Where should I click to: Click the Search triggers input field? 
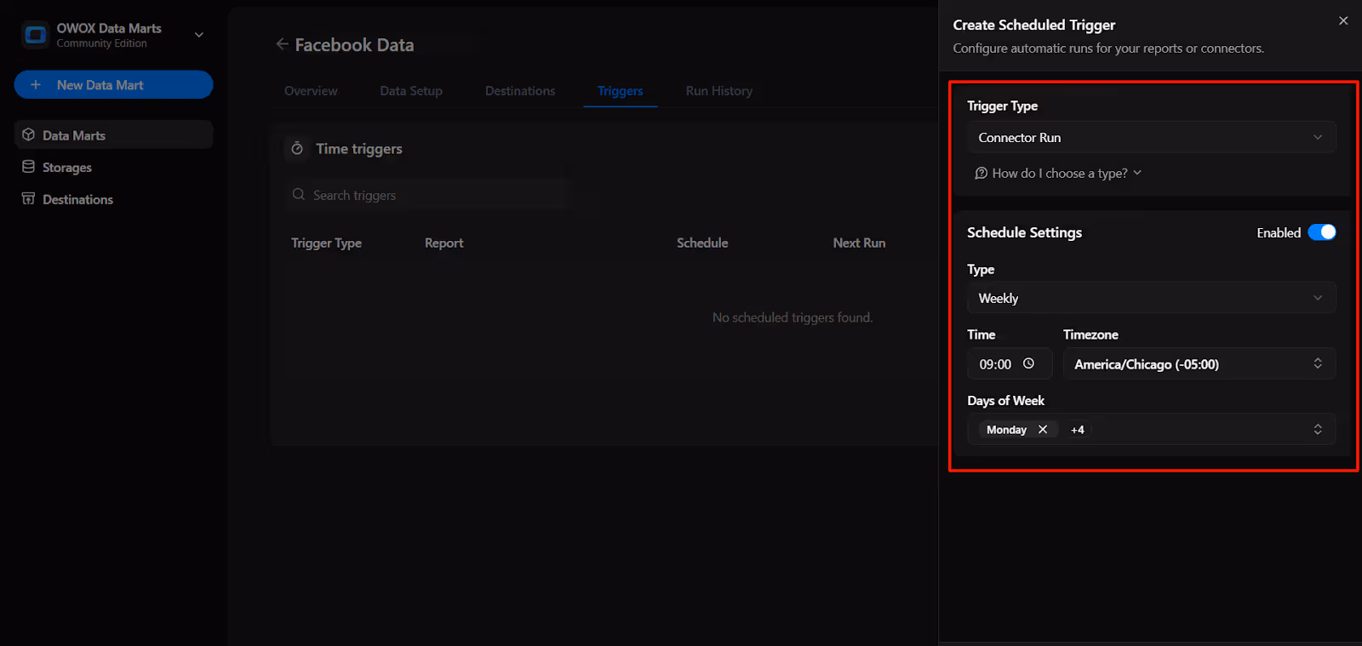click(427, 195)
